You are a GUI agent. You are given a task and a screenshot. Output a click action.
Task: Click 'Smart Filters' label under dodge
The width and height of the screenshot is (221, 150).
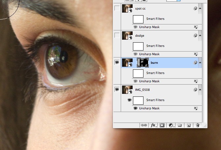(155, 46)
